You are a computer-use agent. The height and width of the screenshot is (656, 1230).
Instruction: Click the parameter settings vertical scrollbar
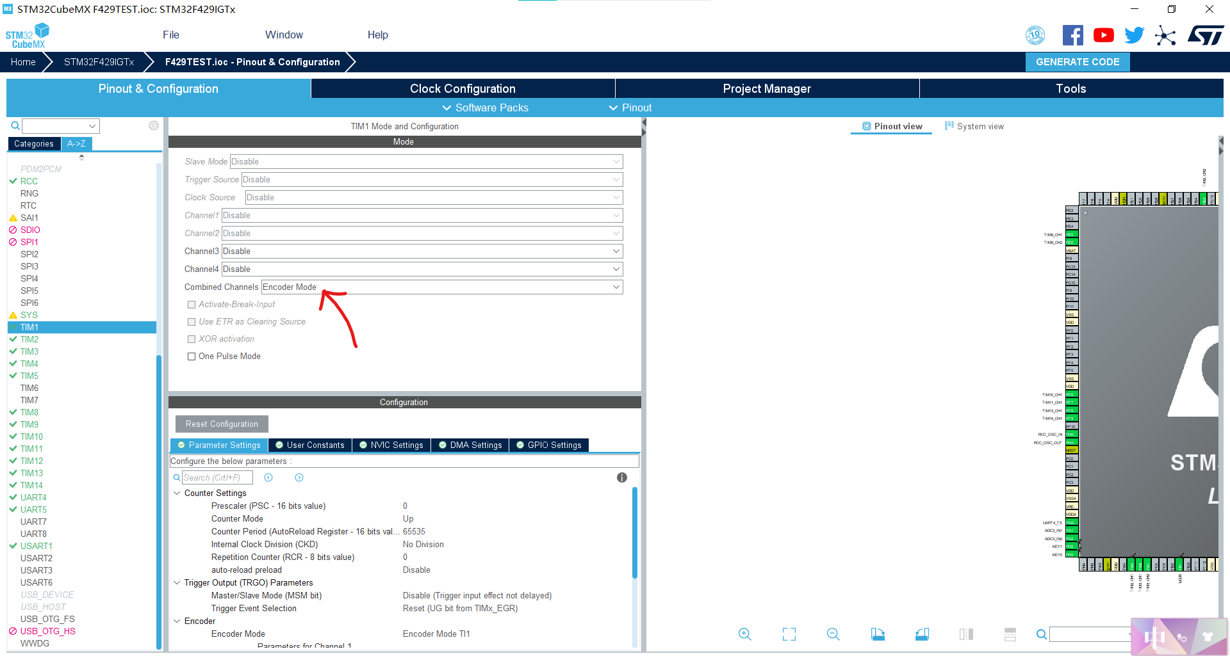pos(635,532)
